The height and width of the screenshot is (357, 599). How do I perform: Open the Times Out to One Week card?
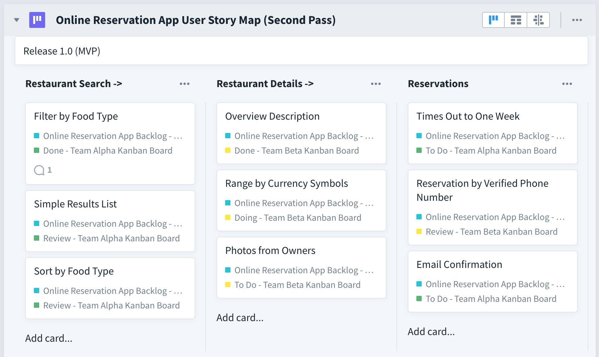tap(468, 116)
